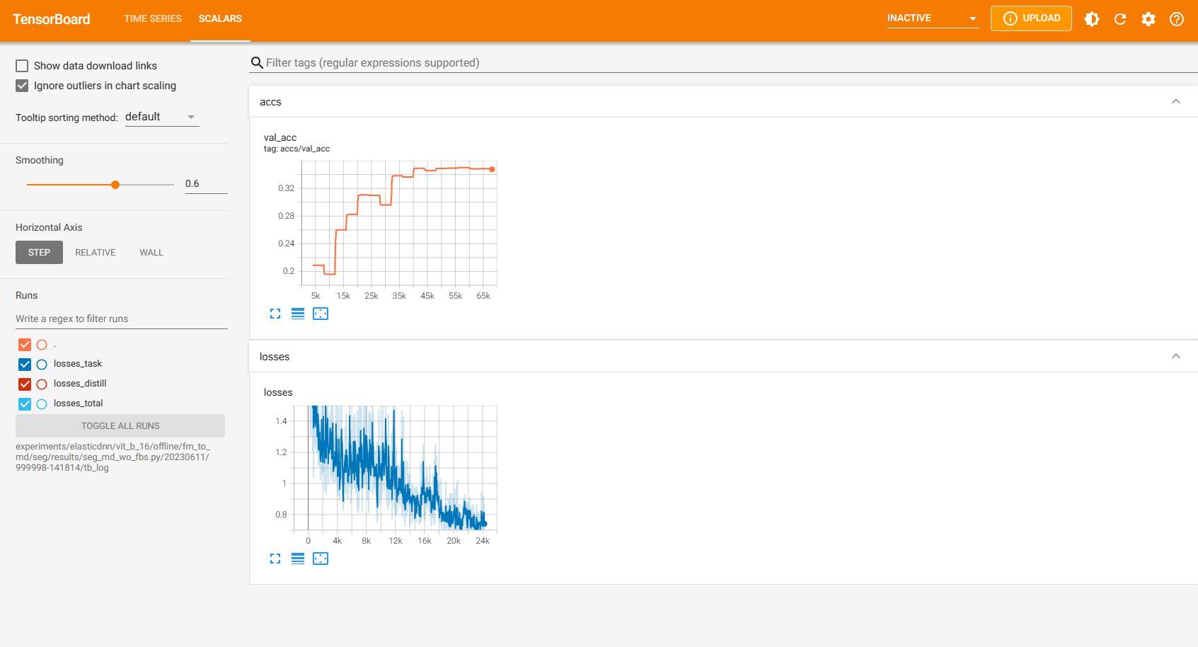The image size is (1198, 647).
Task: Collapse the accs section
Action: point(1175,101)
